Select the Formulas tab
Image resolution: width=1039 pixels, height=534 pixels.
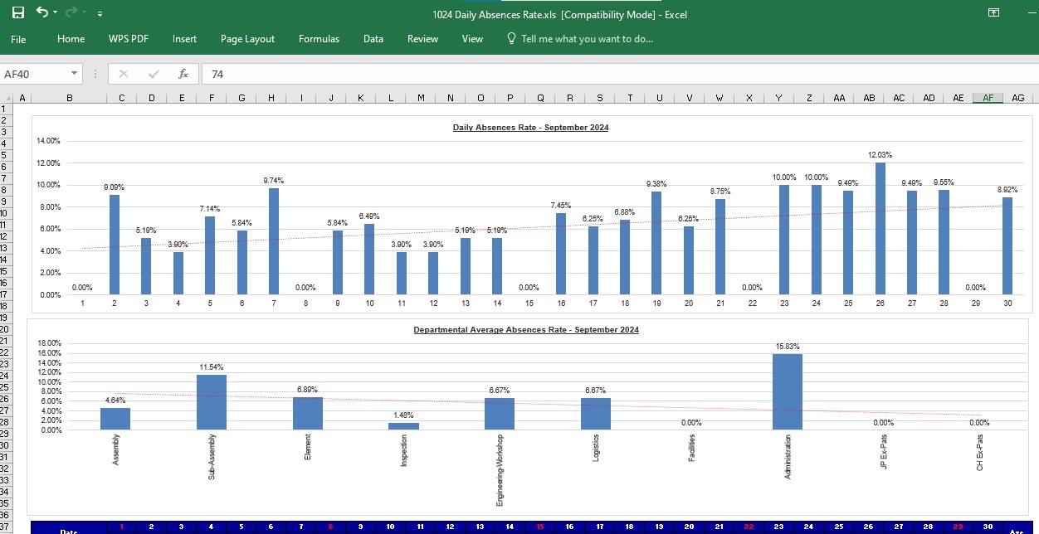tap(319, 39)
